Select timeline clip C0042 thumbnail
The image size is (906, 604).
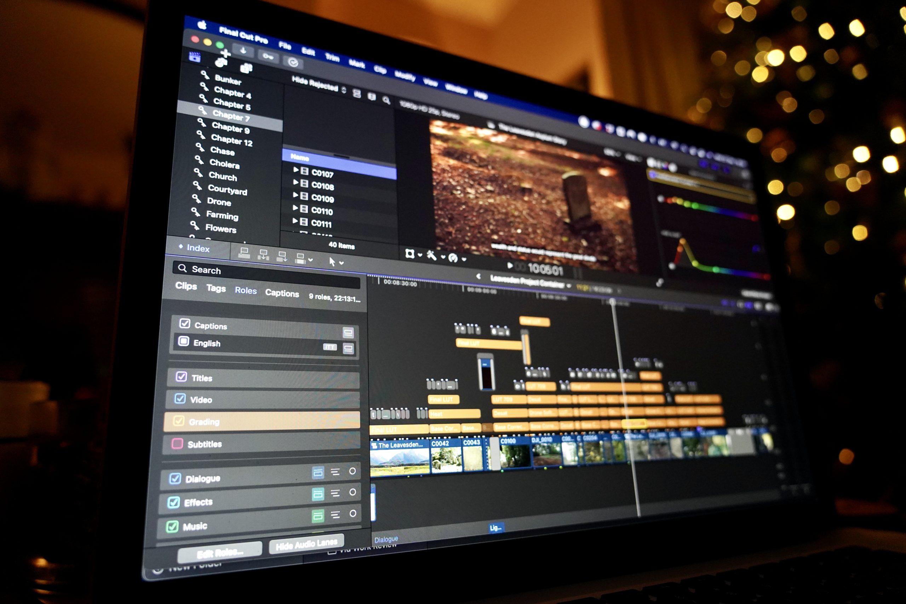click(446, 456)
